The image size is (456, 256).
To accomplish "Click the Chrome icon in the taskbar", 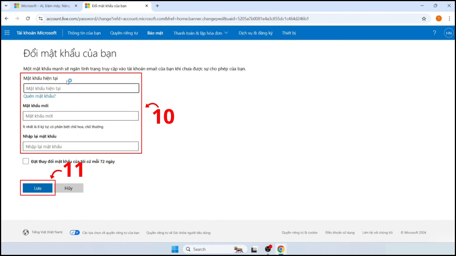I will click(x=280, y=249).
